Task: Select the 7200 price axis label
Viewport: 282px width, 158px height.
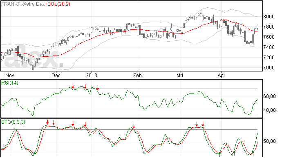Action: pyautogui.click(x=269, y=58)
